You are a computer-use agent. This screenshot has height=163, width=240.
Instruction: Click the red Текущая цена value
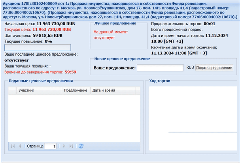coord(52,30)
